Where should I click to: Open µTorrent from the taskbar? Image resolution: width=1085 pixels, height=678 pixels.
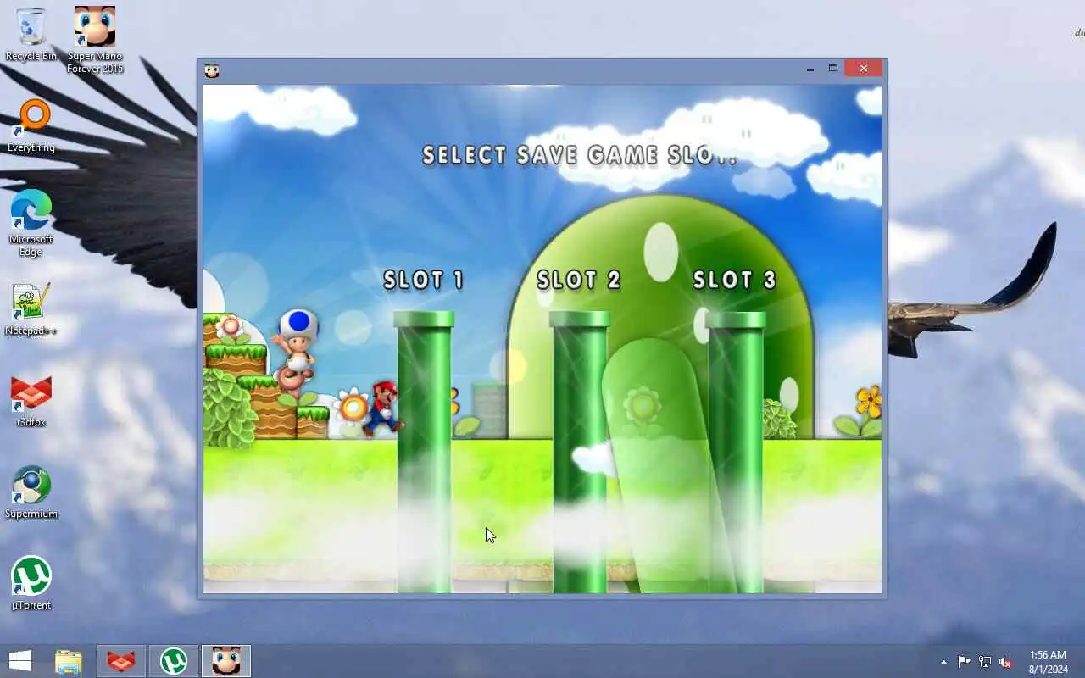pos(174,661)
